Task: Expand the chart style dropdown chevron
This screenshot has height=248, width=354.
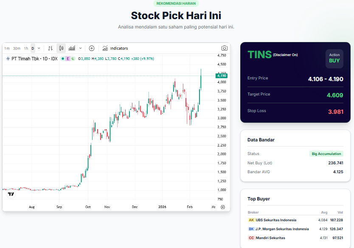Action: (x=81, y=48)
